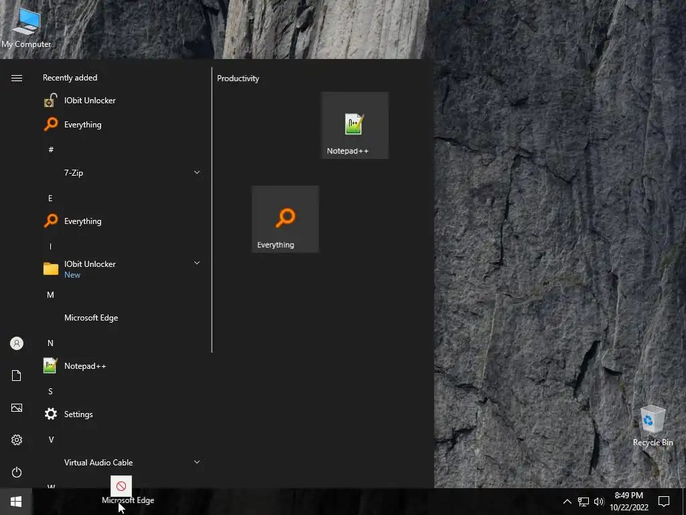Click the Windows Start button
This screenshot has width=686, height=515.
pos(16,502)
